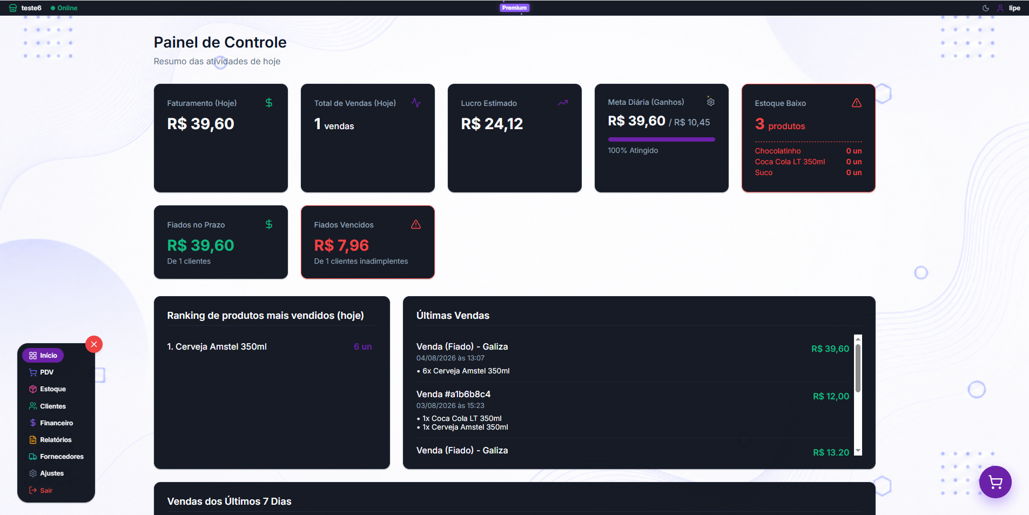
Task: Click the store icon next to teste6
Action: [13, 8]
